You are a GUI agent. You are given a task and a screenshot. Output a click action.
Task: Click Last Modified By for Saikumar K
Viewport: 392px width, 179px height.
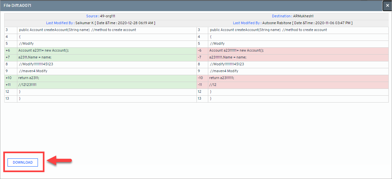coord(60,23)
